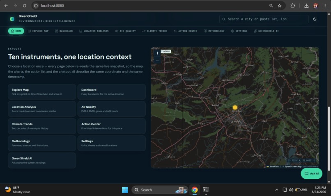The height and width of the screenshot is (196, 331).
Task: Click the site information icon in address bar
Action: coord(36,6)
